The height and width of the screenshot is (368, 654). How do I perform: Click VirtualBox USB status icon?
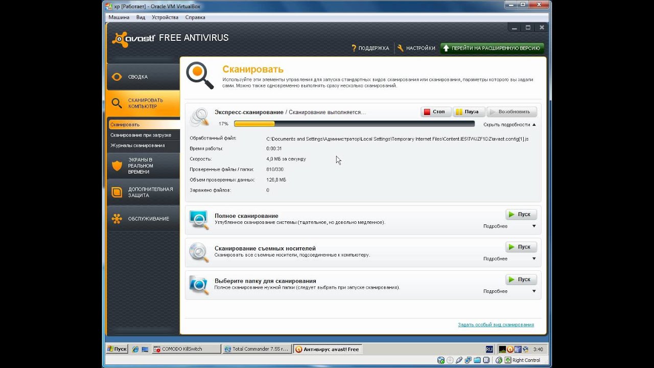459,360
